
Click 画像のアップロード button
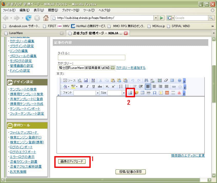pyautogui.click(x=72, y=161)
